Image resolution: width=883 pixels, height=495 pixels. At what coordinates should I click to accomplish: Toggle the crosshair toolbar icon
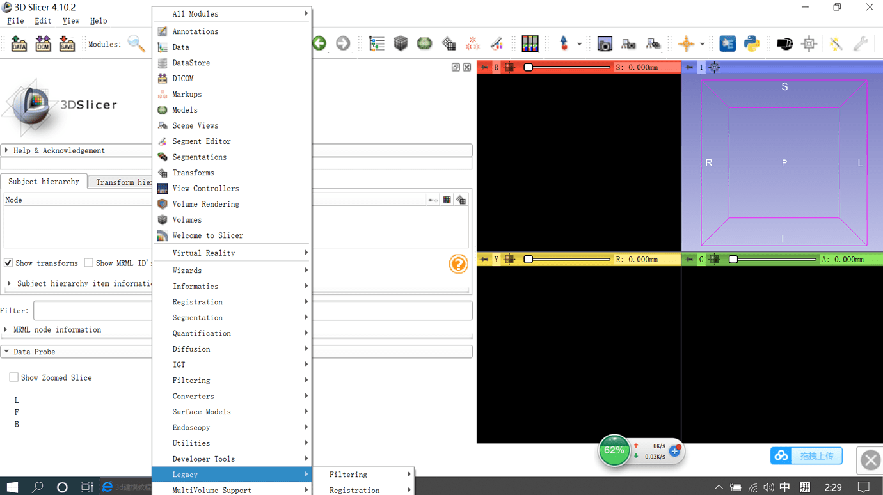686,43
